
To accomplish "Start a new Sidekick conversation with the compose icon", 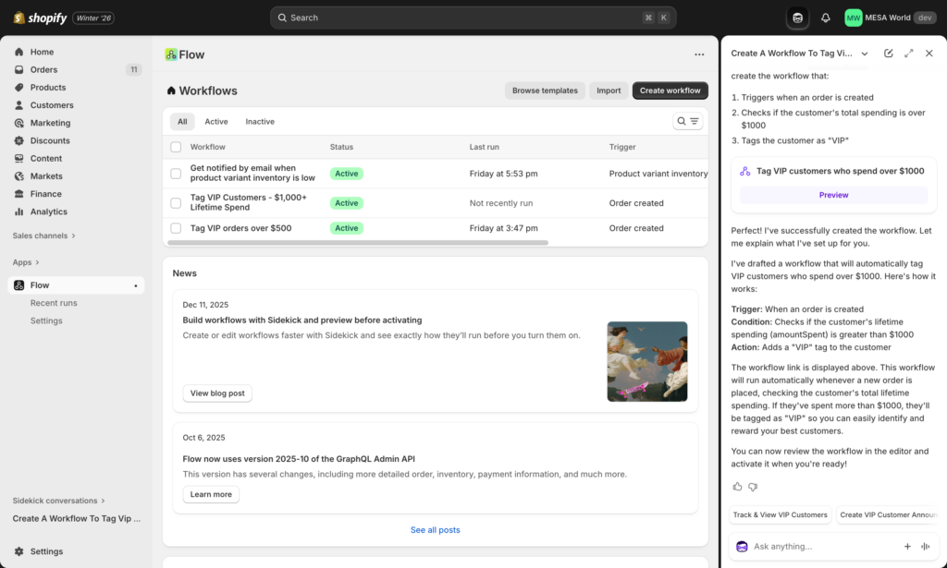I will pyautogui.click(x=890, y=54).
